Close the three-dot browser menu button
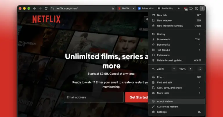 pos(202,8)
